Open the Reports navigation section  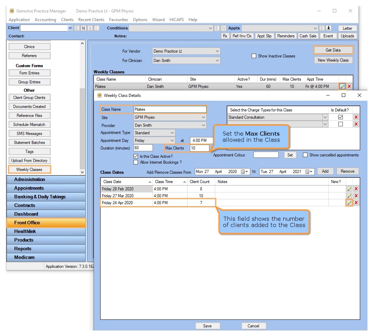[x=46, y=248]
